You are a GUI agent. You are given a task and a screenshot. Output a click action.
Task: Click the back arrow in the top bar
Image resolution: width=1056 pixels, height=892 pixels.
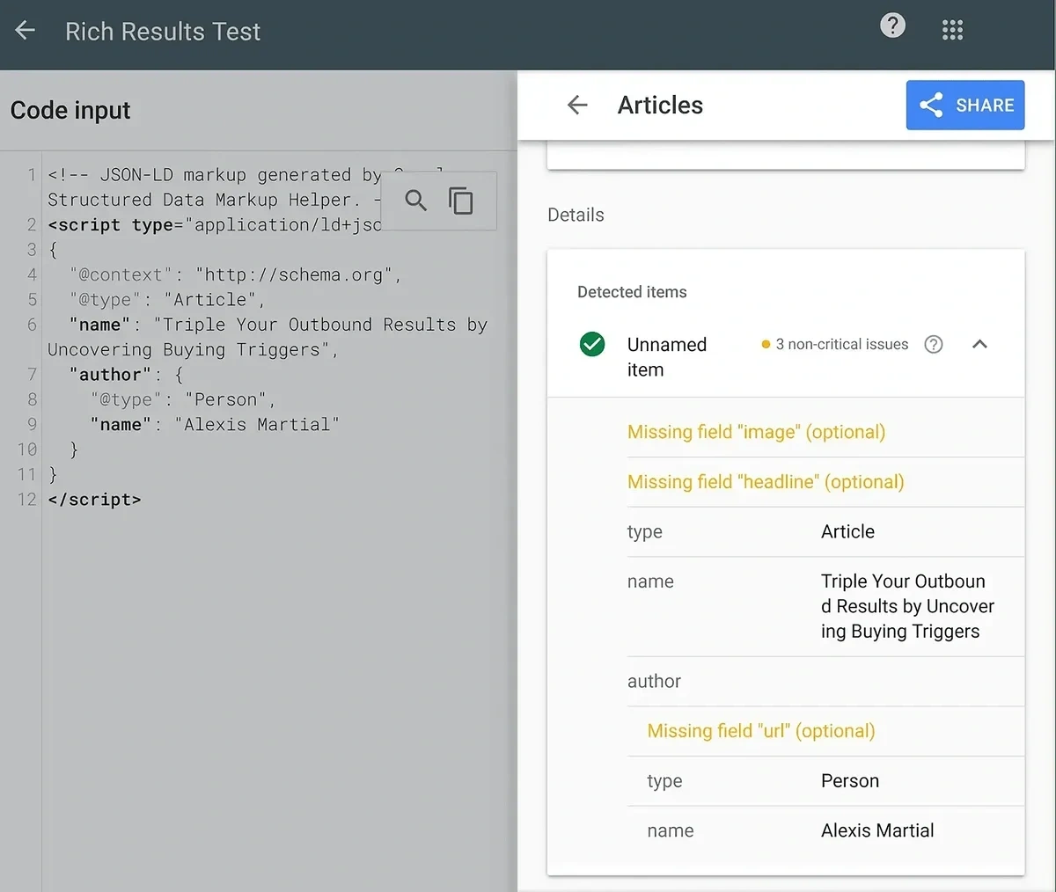click(24, 29)
